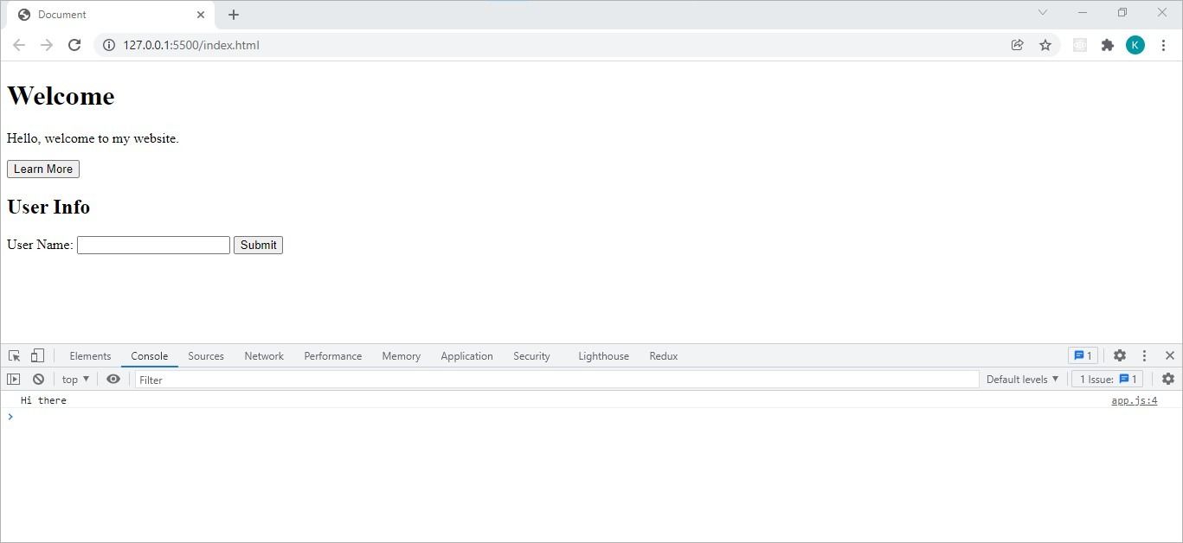The height and width of the screenshot is (543, 1183).
Task: Open the Network panel
Action: [x=264, y=356]
